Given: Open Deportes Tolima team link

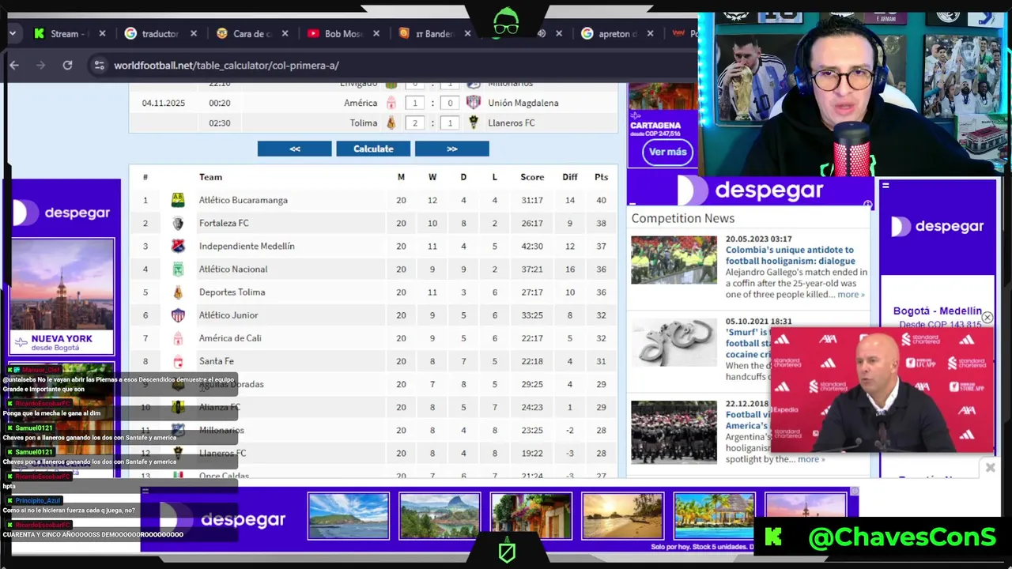Looking at the screenshot, I should [232, 292].
